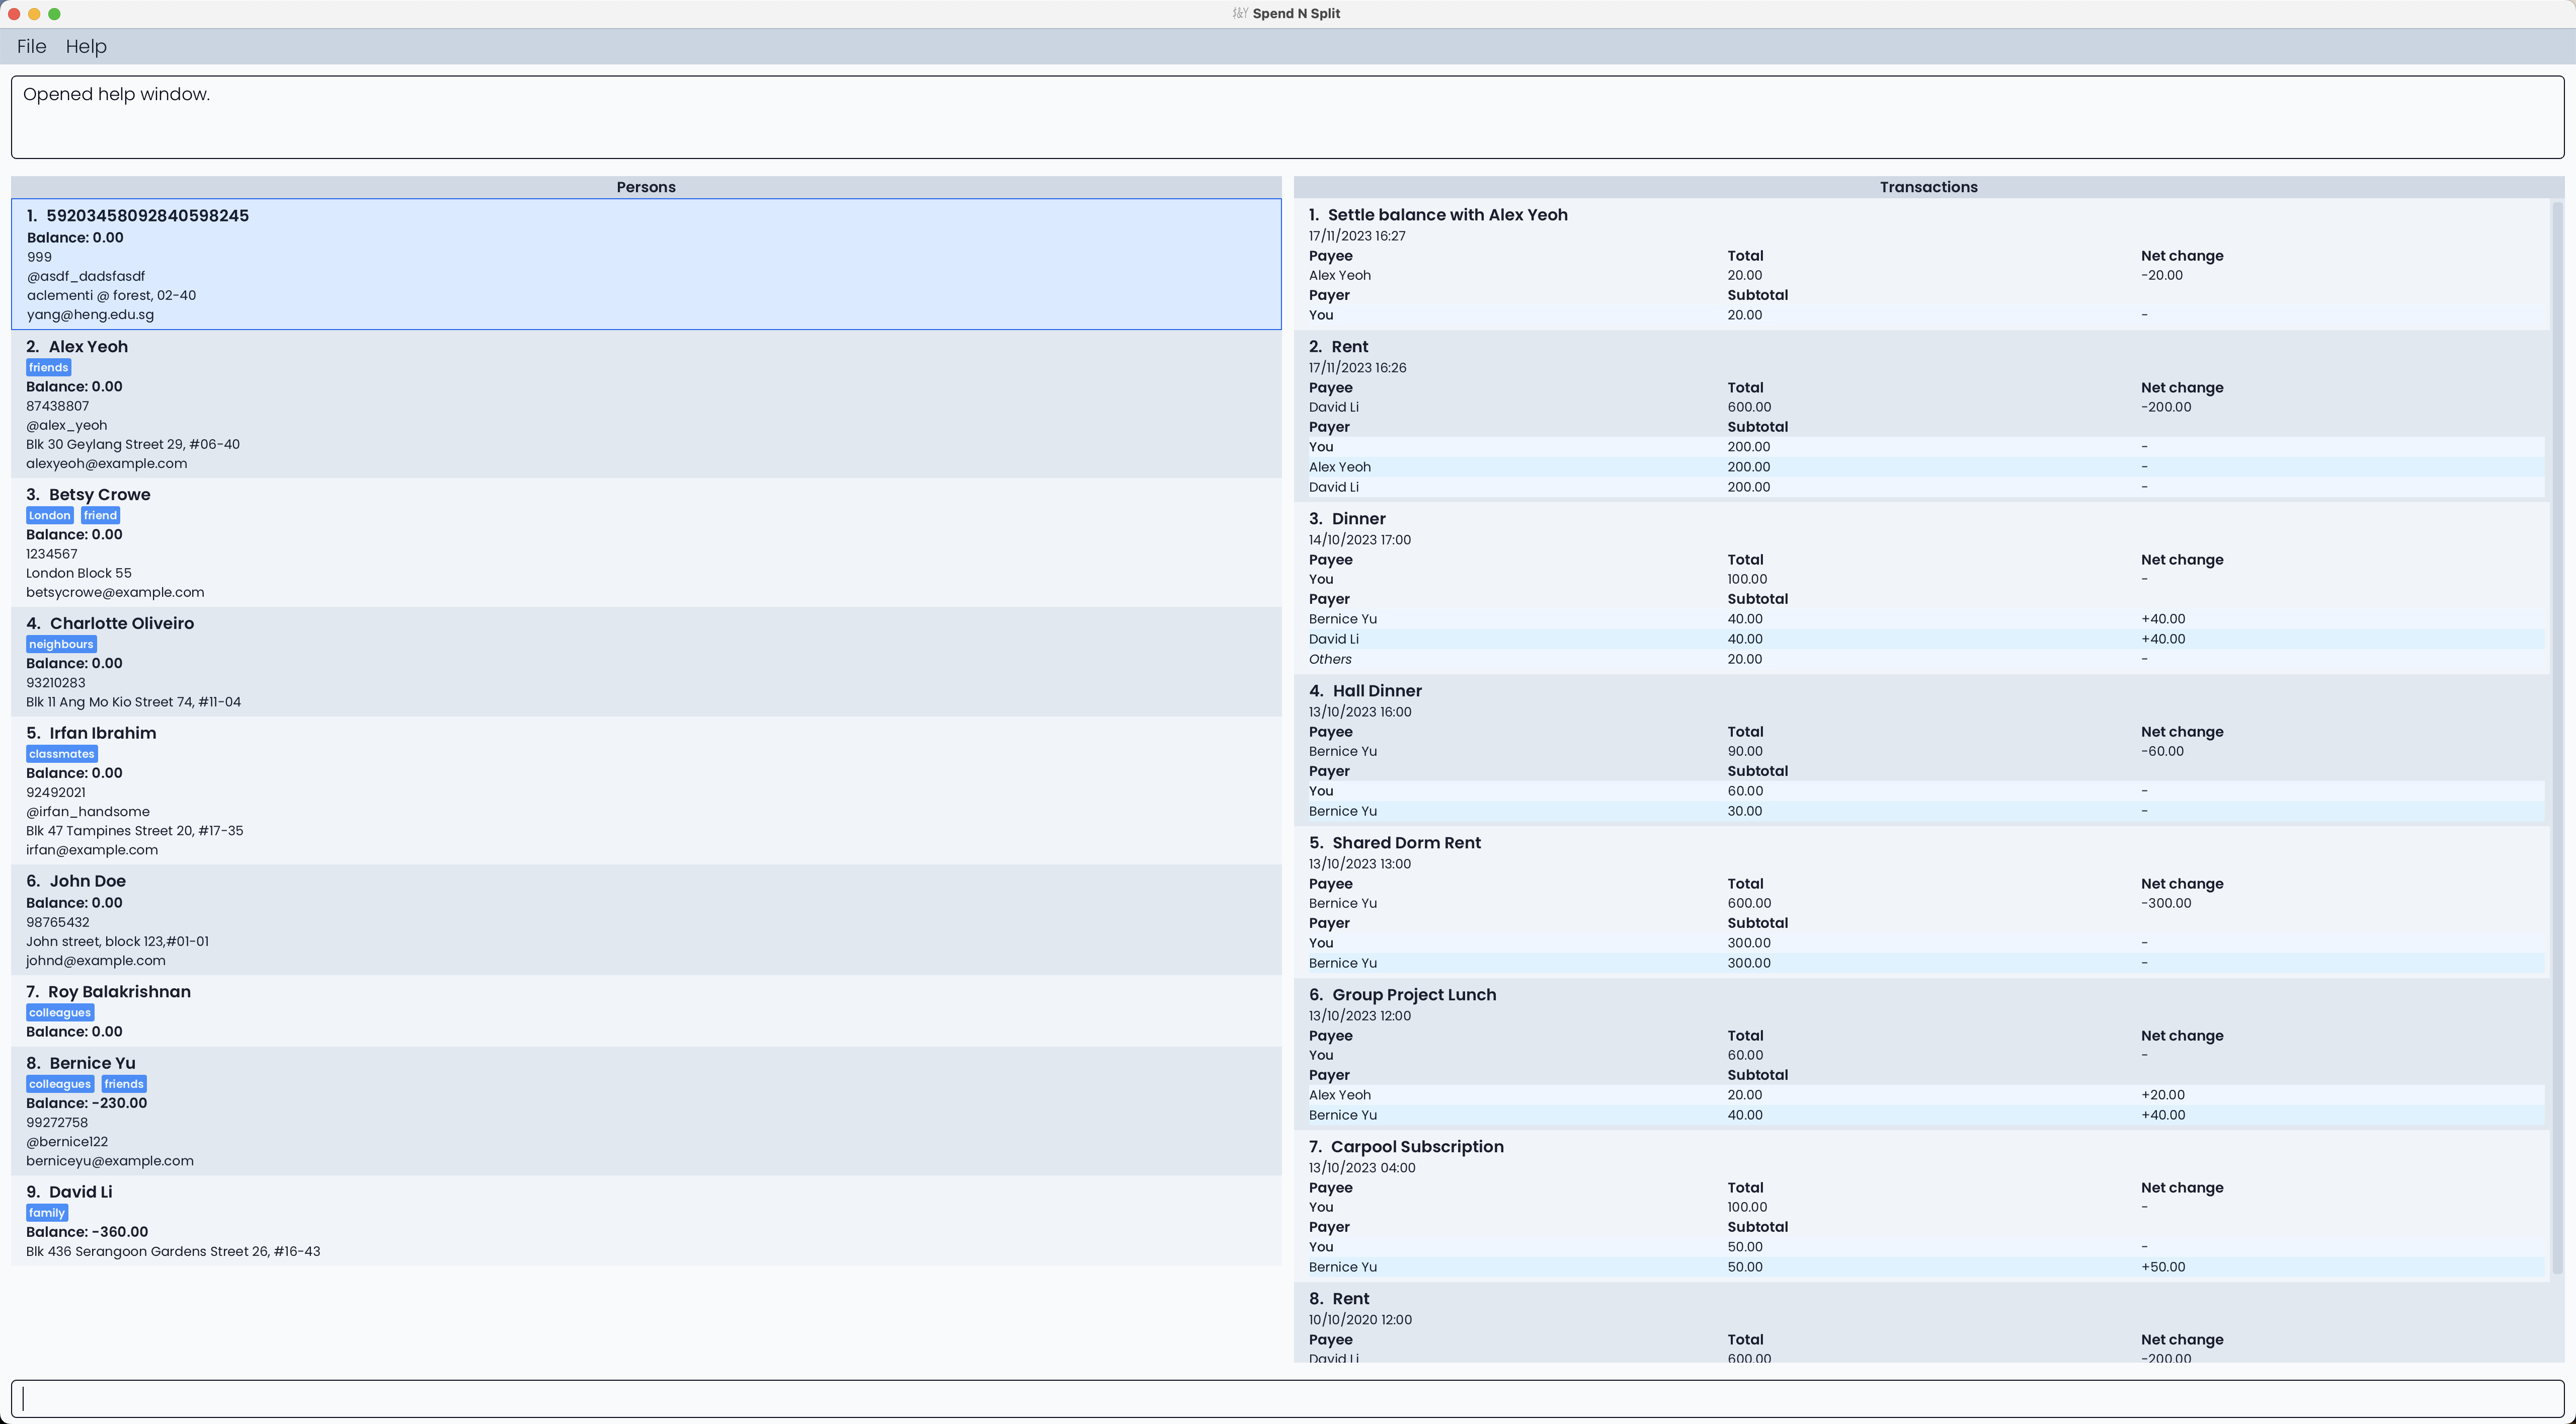
Task: Click the 'classmates' tag on Irfan Ibrahim
Action: [61, 754]
